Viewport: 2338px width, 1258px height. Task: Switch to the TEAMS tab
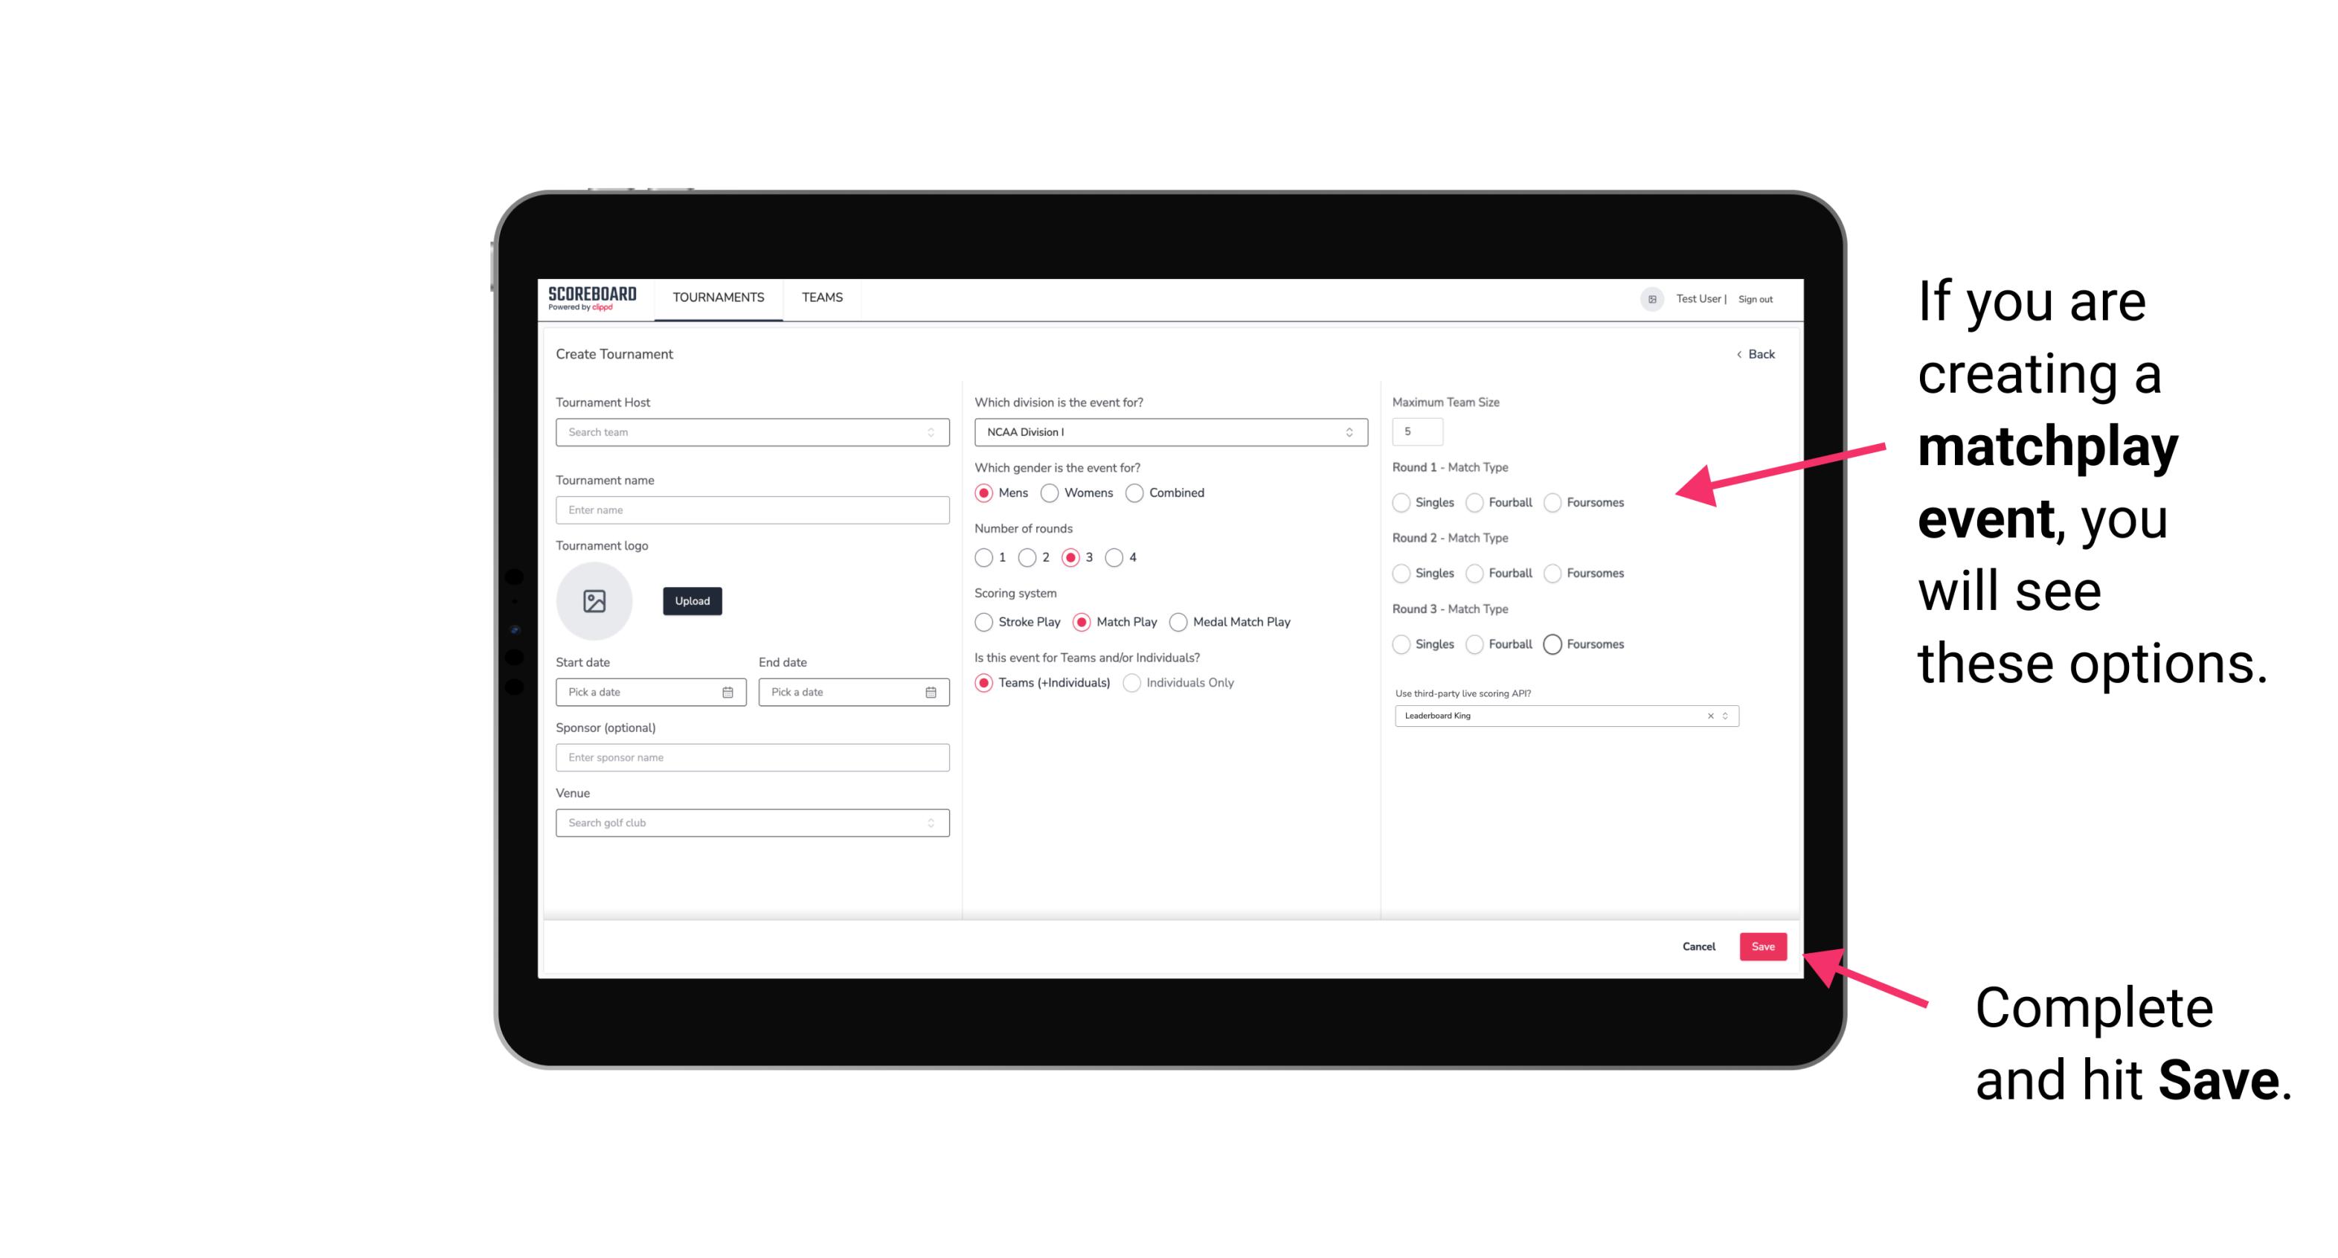[820, 298]
